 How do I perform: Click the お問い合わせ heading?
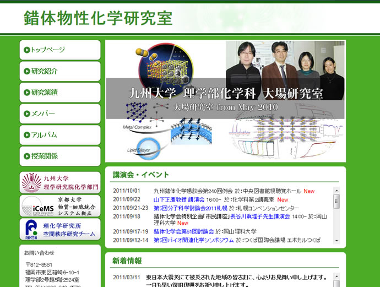pyautogui.click(x=39, y=253)
